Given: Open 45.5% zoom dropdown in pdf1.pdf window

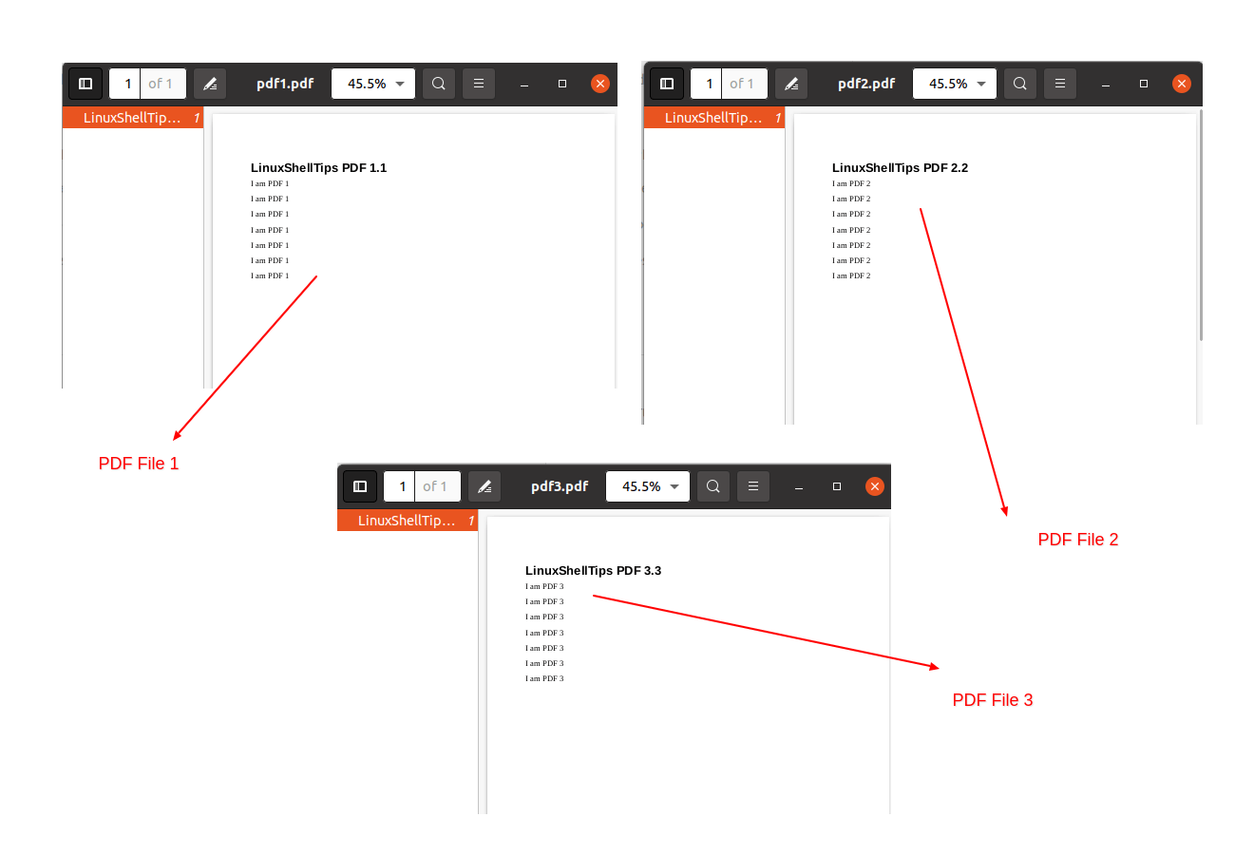Looking at the screenshot, I should [x=373, y=84].
